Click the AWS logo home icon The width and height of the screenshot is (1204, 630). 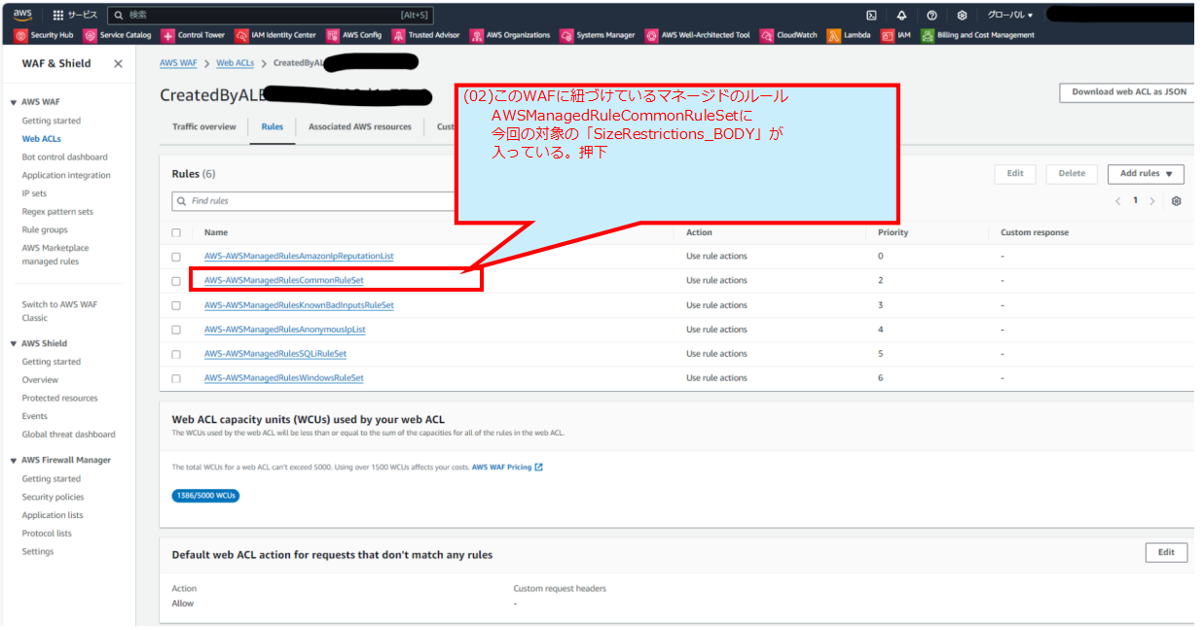coord(21,15)
